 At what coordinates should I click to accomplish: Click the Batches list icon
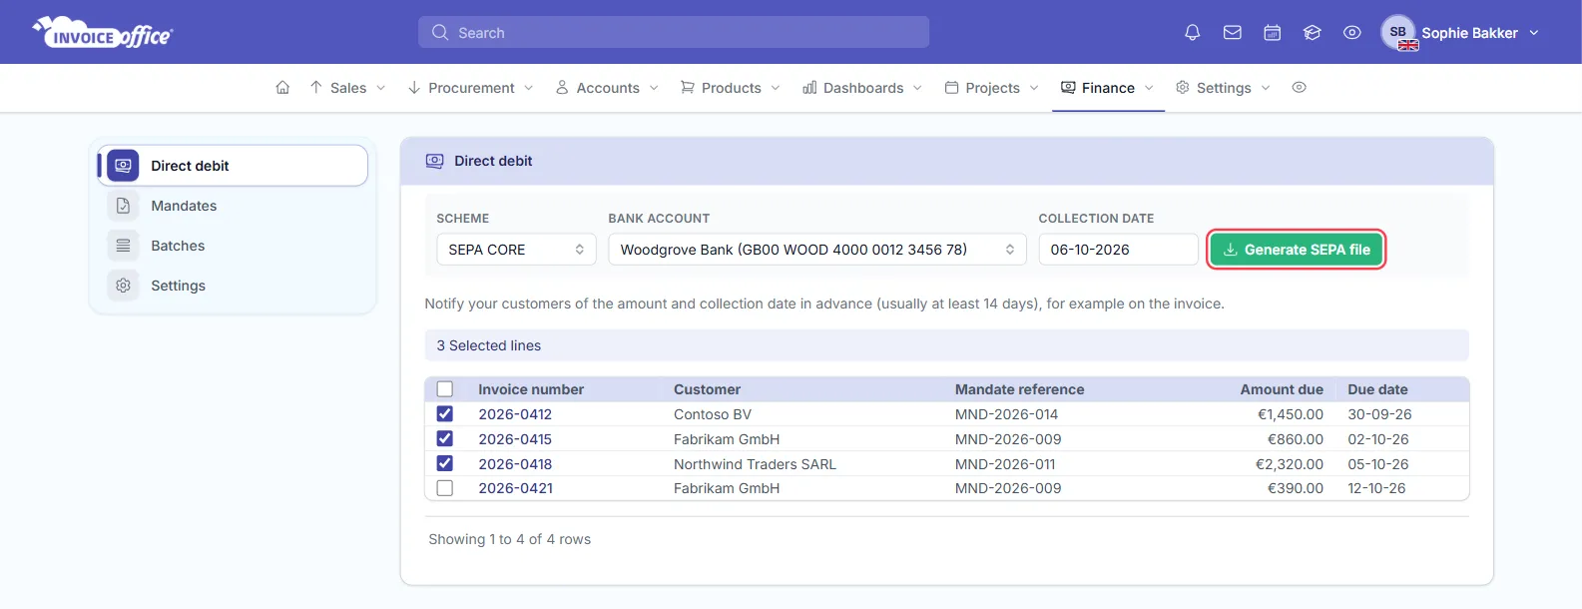pos(123,246)
